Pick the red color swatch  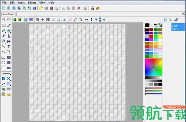coord(151,36)
